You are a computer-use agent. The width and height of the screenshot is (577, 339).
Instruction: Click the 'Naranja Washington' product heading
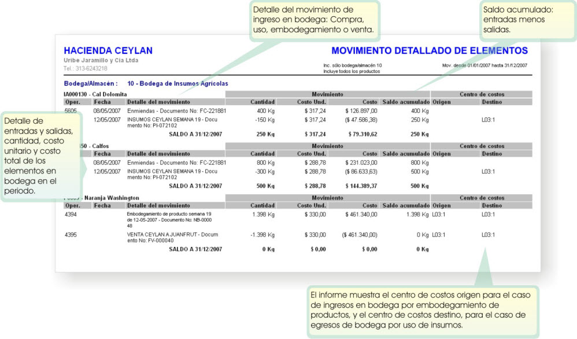112,198
